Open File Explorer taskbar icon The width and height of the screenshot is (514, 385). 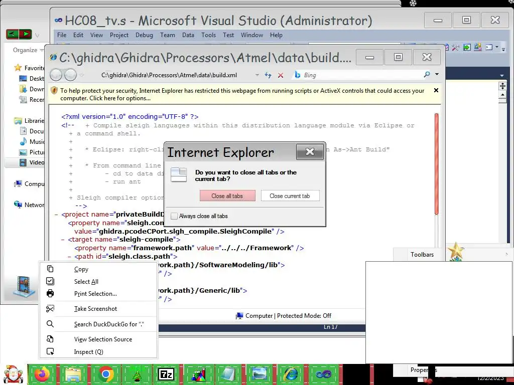(x=73, y=374)
